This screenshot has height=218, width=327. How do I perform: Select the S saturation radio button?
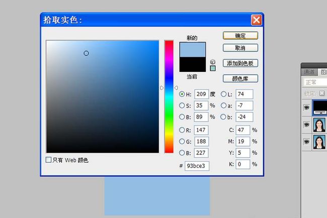182,105
